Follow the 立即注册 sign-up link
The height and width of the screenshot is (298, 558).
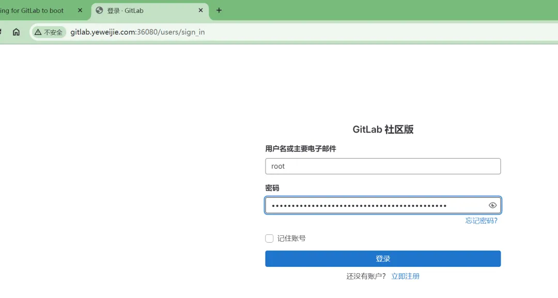coord(405,276)
